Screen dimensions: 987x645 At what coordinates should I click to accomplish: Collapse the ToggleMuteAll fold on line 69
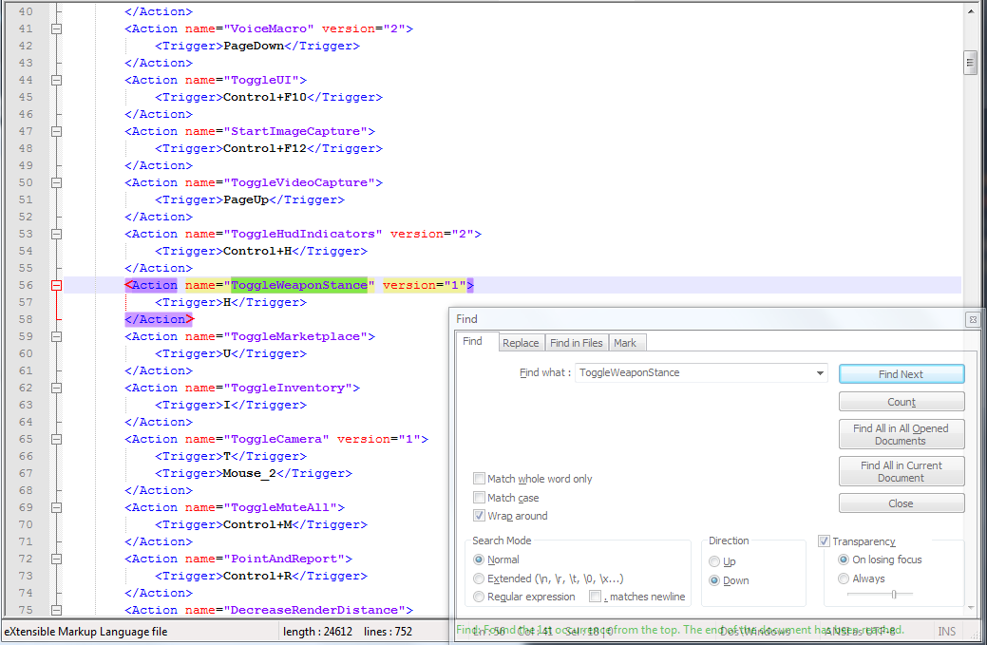pyautogui.click(x=57, y=507)
